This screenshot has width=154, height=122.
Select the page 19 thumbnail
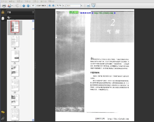pyautogui.click(x=15, y=26)
